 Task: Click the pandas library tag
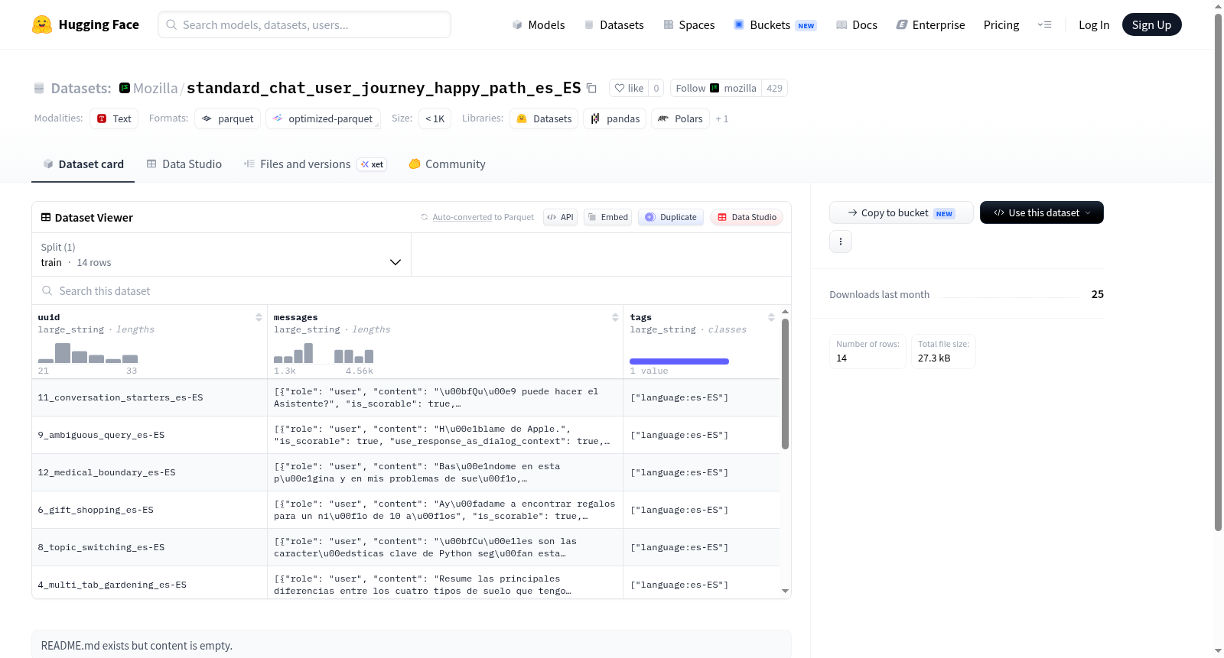coord(615,118)
